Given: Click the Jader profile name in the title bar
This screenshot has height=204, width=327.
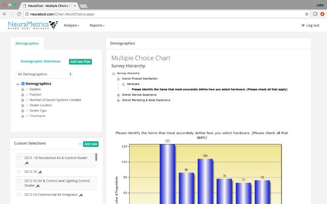Looking at the screenshot, I should [320, 5].
